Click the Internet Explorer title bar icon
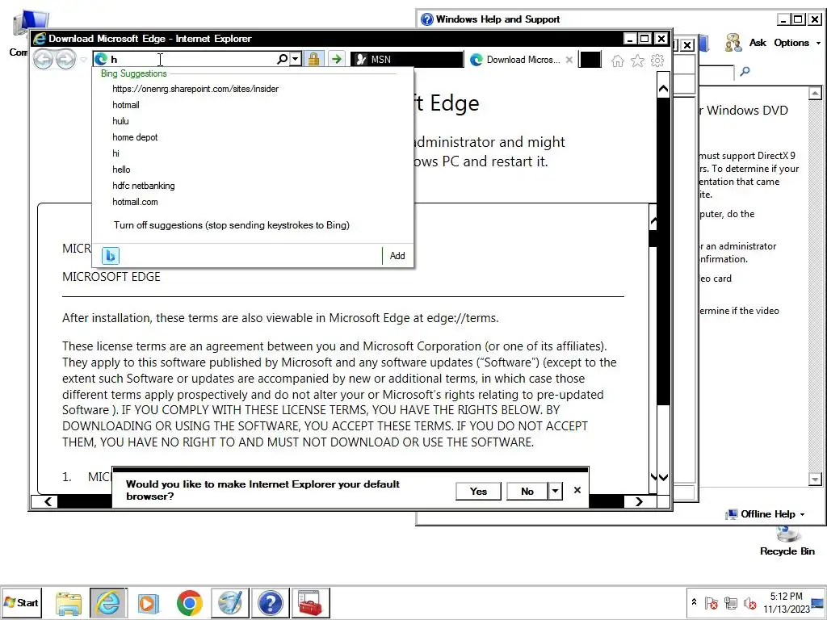 (x=39, y=39)
